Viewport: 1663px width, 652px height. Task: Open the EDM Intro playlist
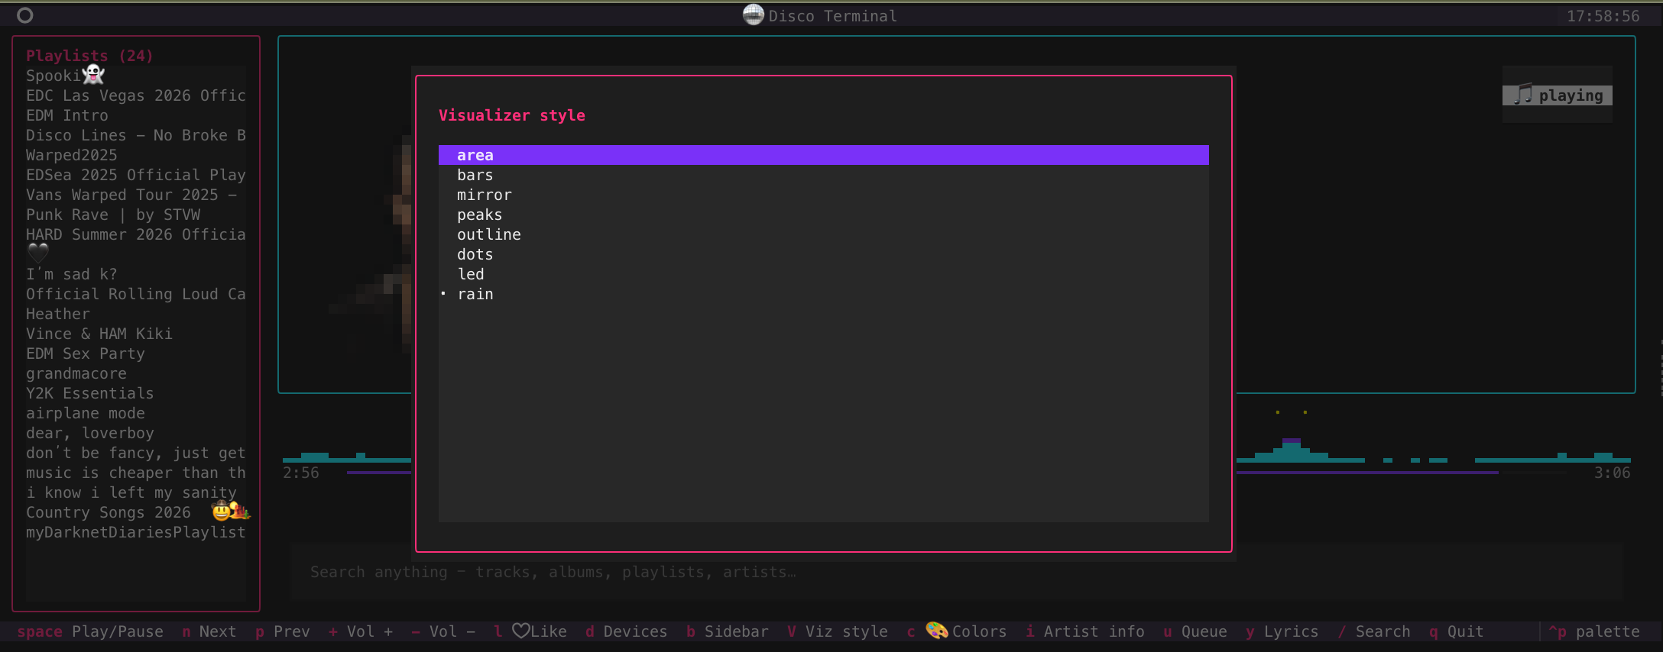coord(136,115)
